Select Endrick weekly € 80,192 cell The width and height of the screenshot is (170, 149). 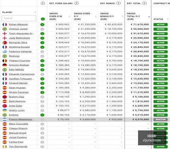point(64,115)
